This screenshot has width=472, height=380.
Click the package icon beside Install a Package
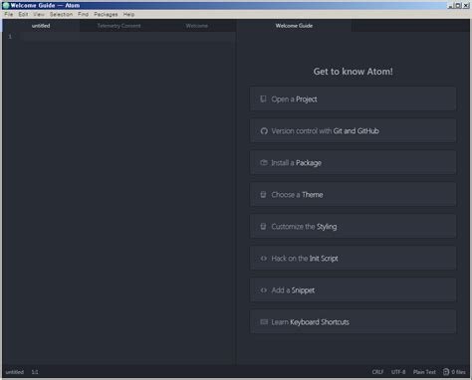(264, 162)
